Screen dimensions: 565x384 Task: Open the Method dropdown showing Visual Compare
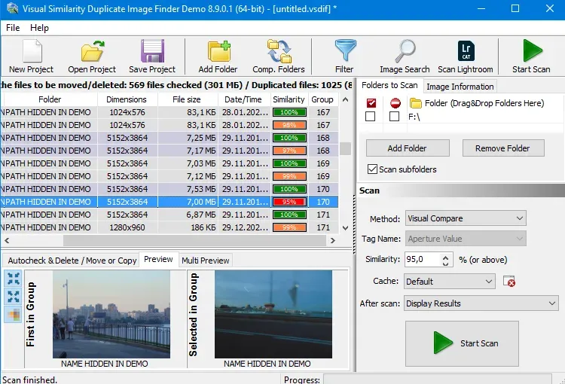(466, 218)
